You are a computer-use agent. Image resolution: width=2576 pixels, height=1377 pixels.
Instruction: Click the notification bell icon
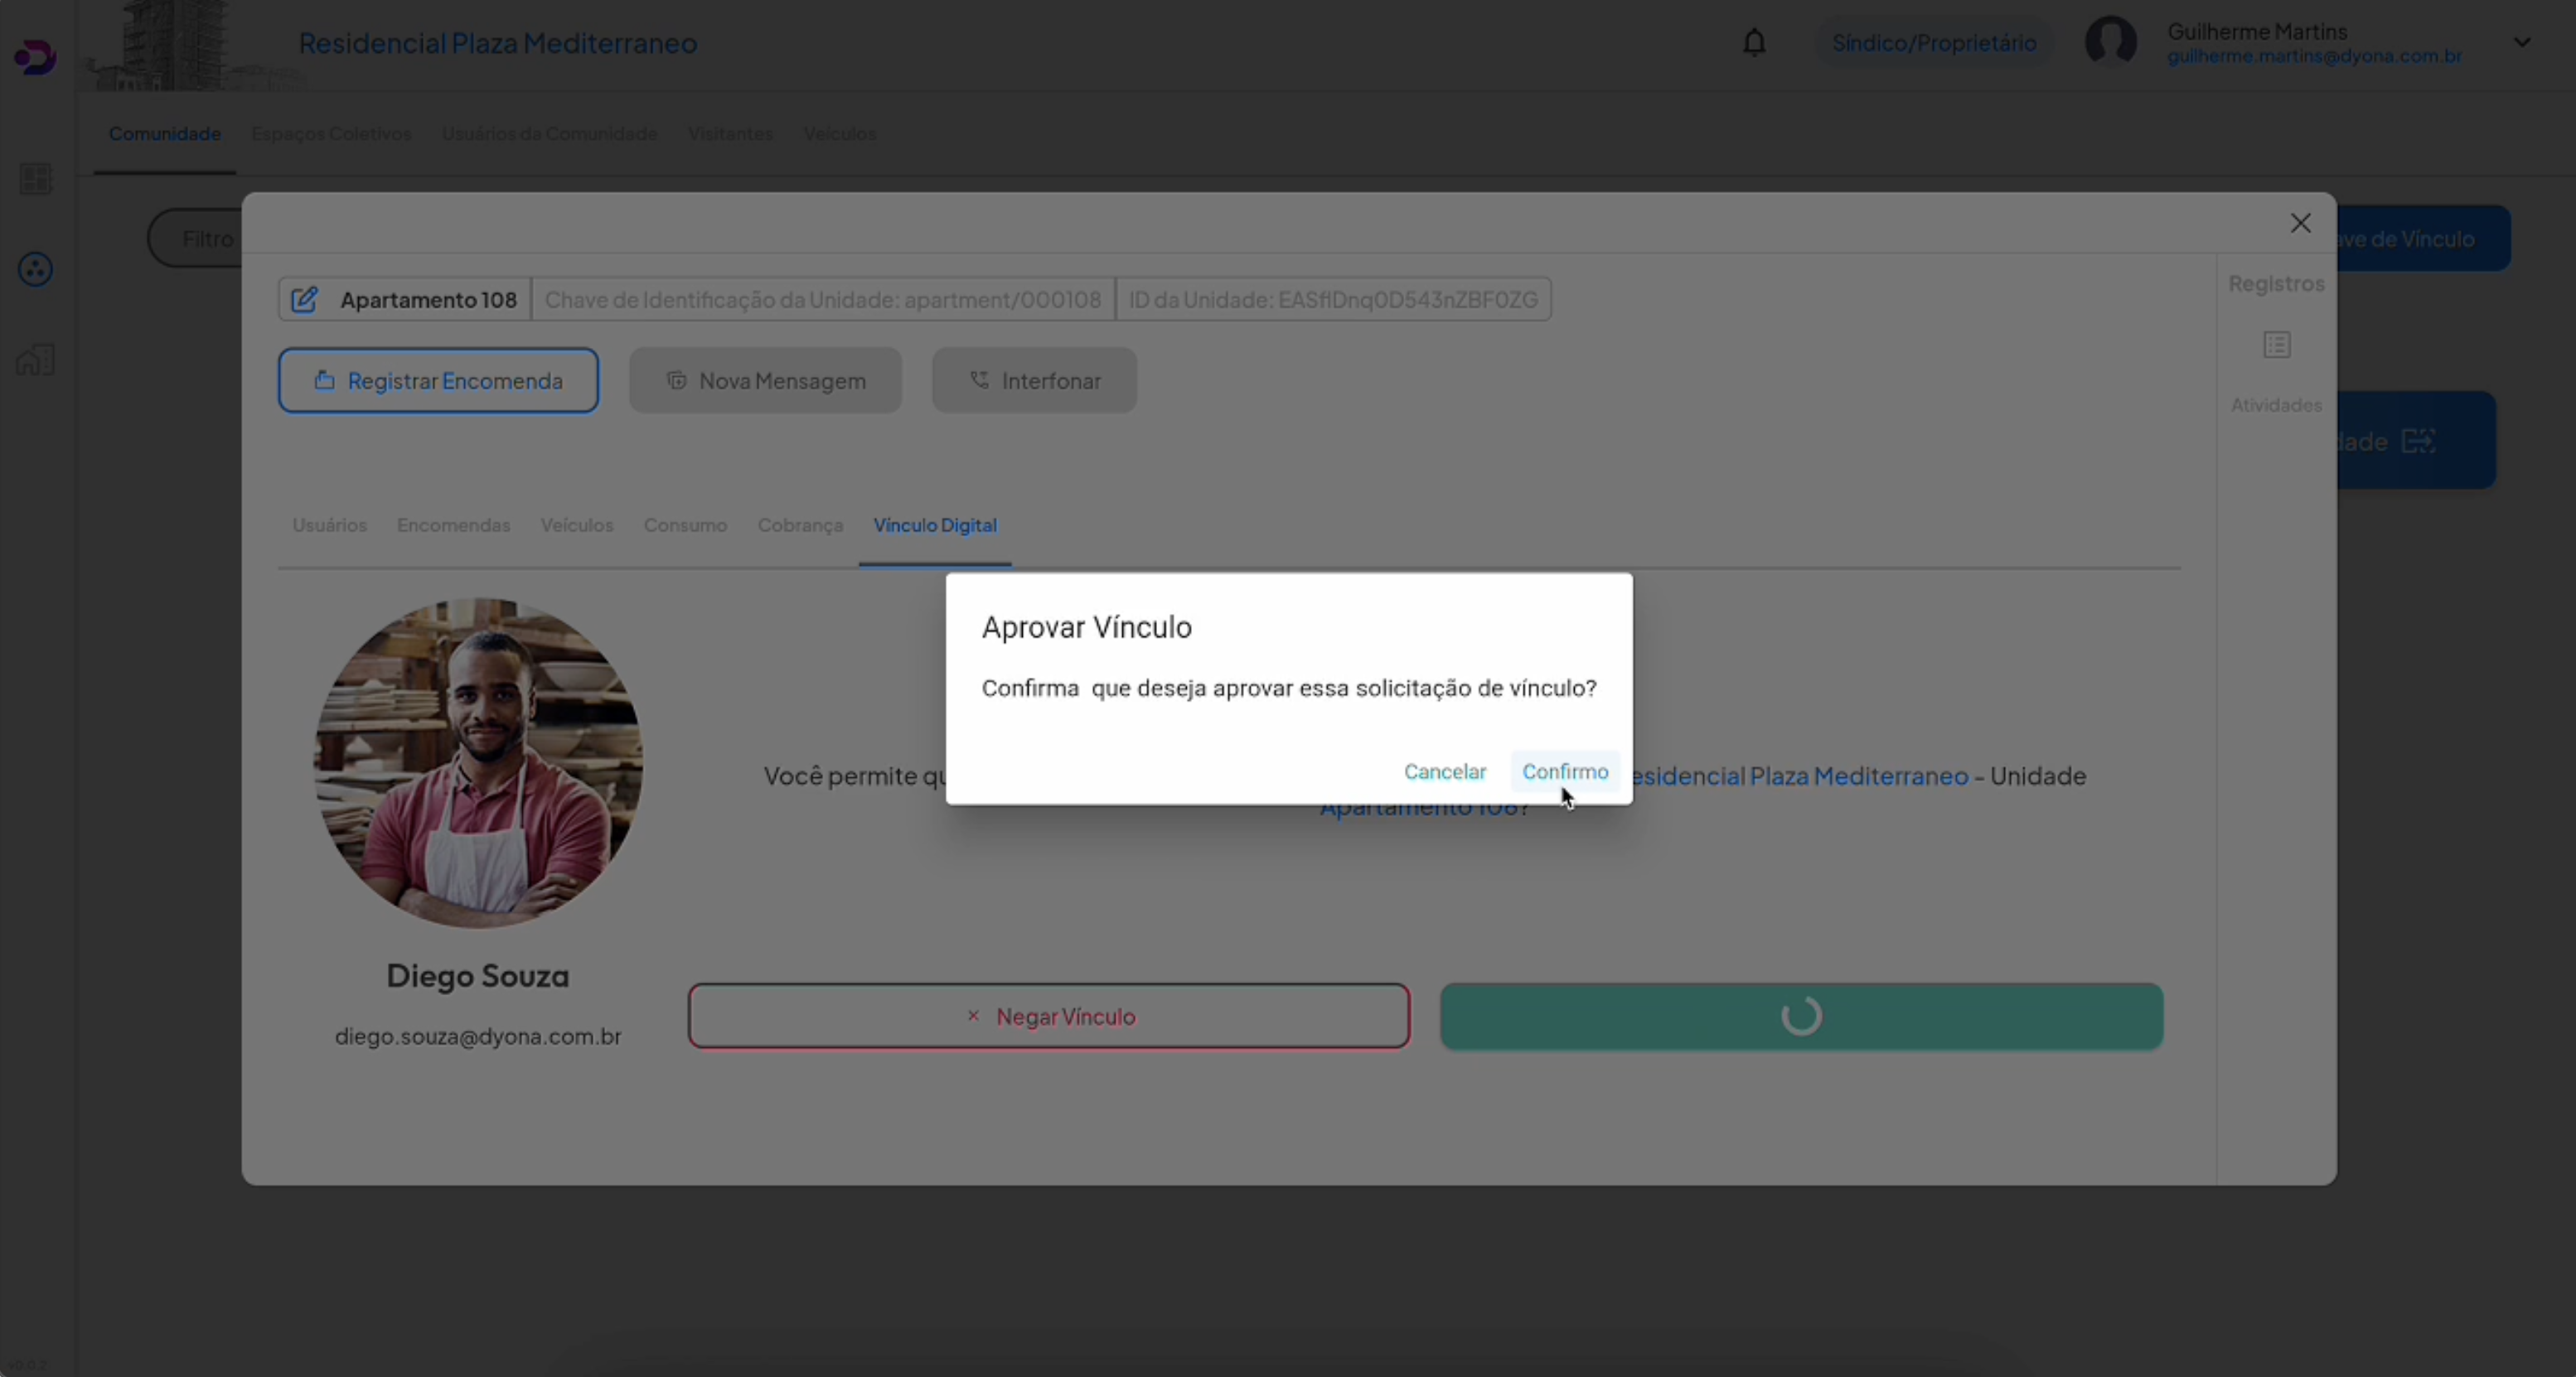coord(1754,43)
